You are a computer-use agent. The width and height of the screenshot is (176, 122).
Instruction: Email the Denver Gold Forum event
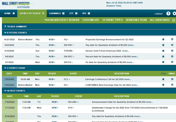(x=172, y=51)
